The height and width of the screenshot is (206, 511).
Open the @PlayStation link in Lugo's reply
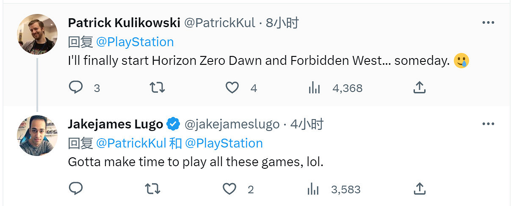click(224, 143)
